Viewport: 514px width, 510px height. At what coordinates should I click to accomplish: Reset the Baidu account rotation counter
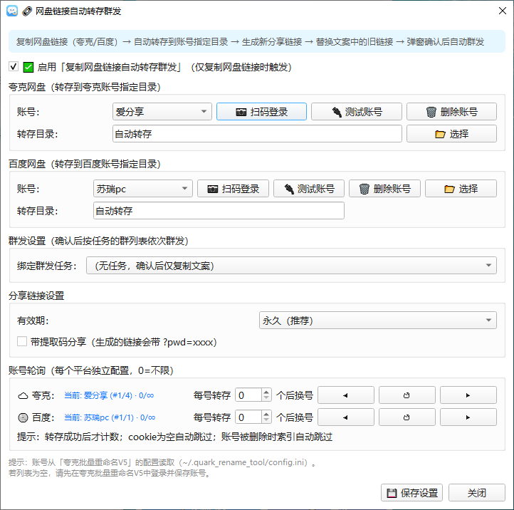pyautogui.click(x=407, y=417)
